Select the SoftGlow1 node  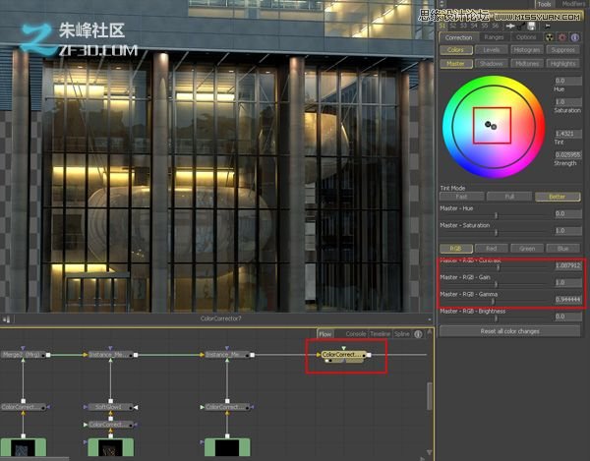[x=110, y=407]
